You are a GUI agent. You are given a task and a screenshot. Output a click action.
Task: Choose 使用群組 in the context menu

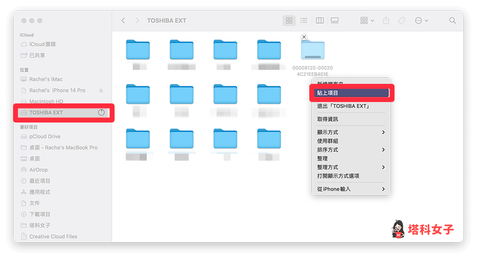click(x=351, y=141)
